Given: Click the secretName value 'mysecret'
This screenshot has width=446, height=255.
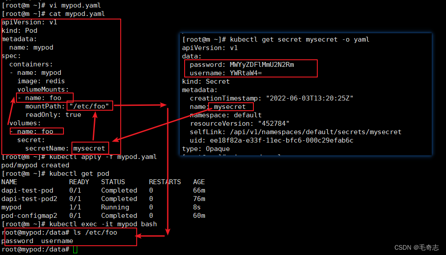Looking at the screenshot, I should pyautogui.click(x=89, y=148).
